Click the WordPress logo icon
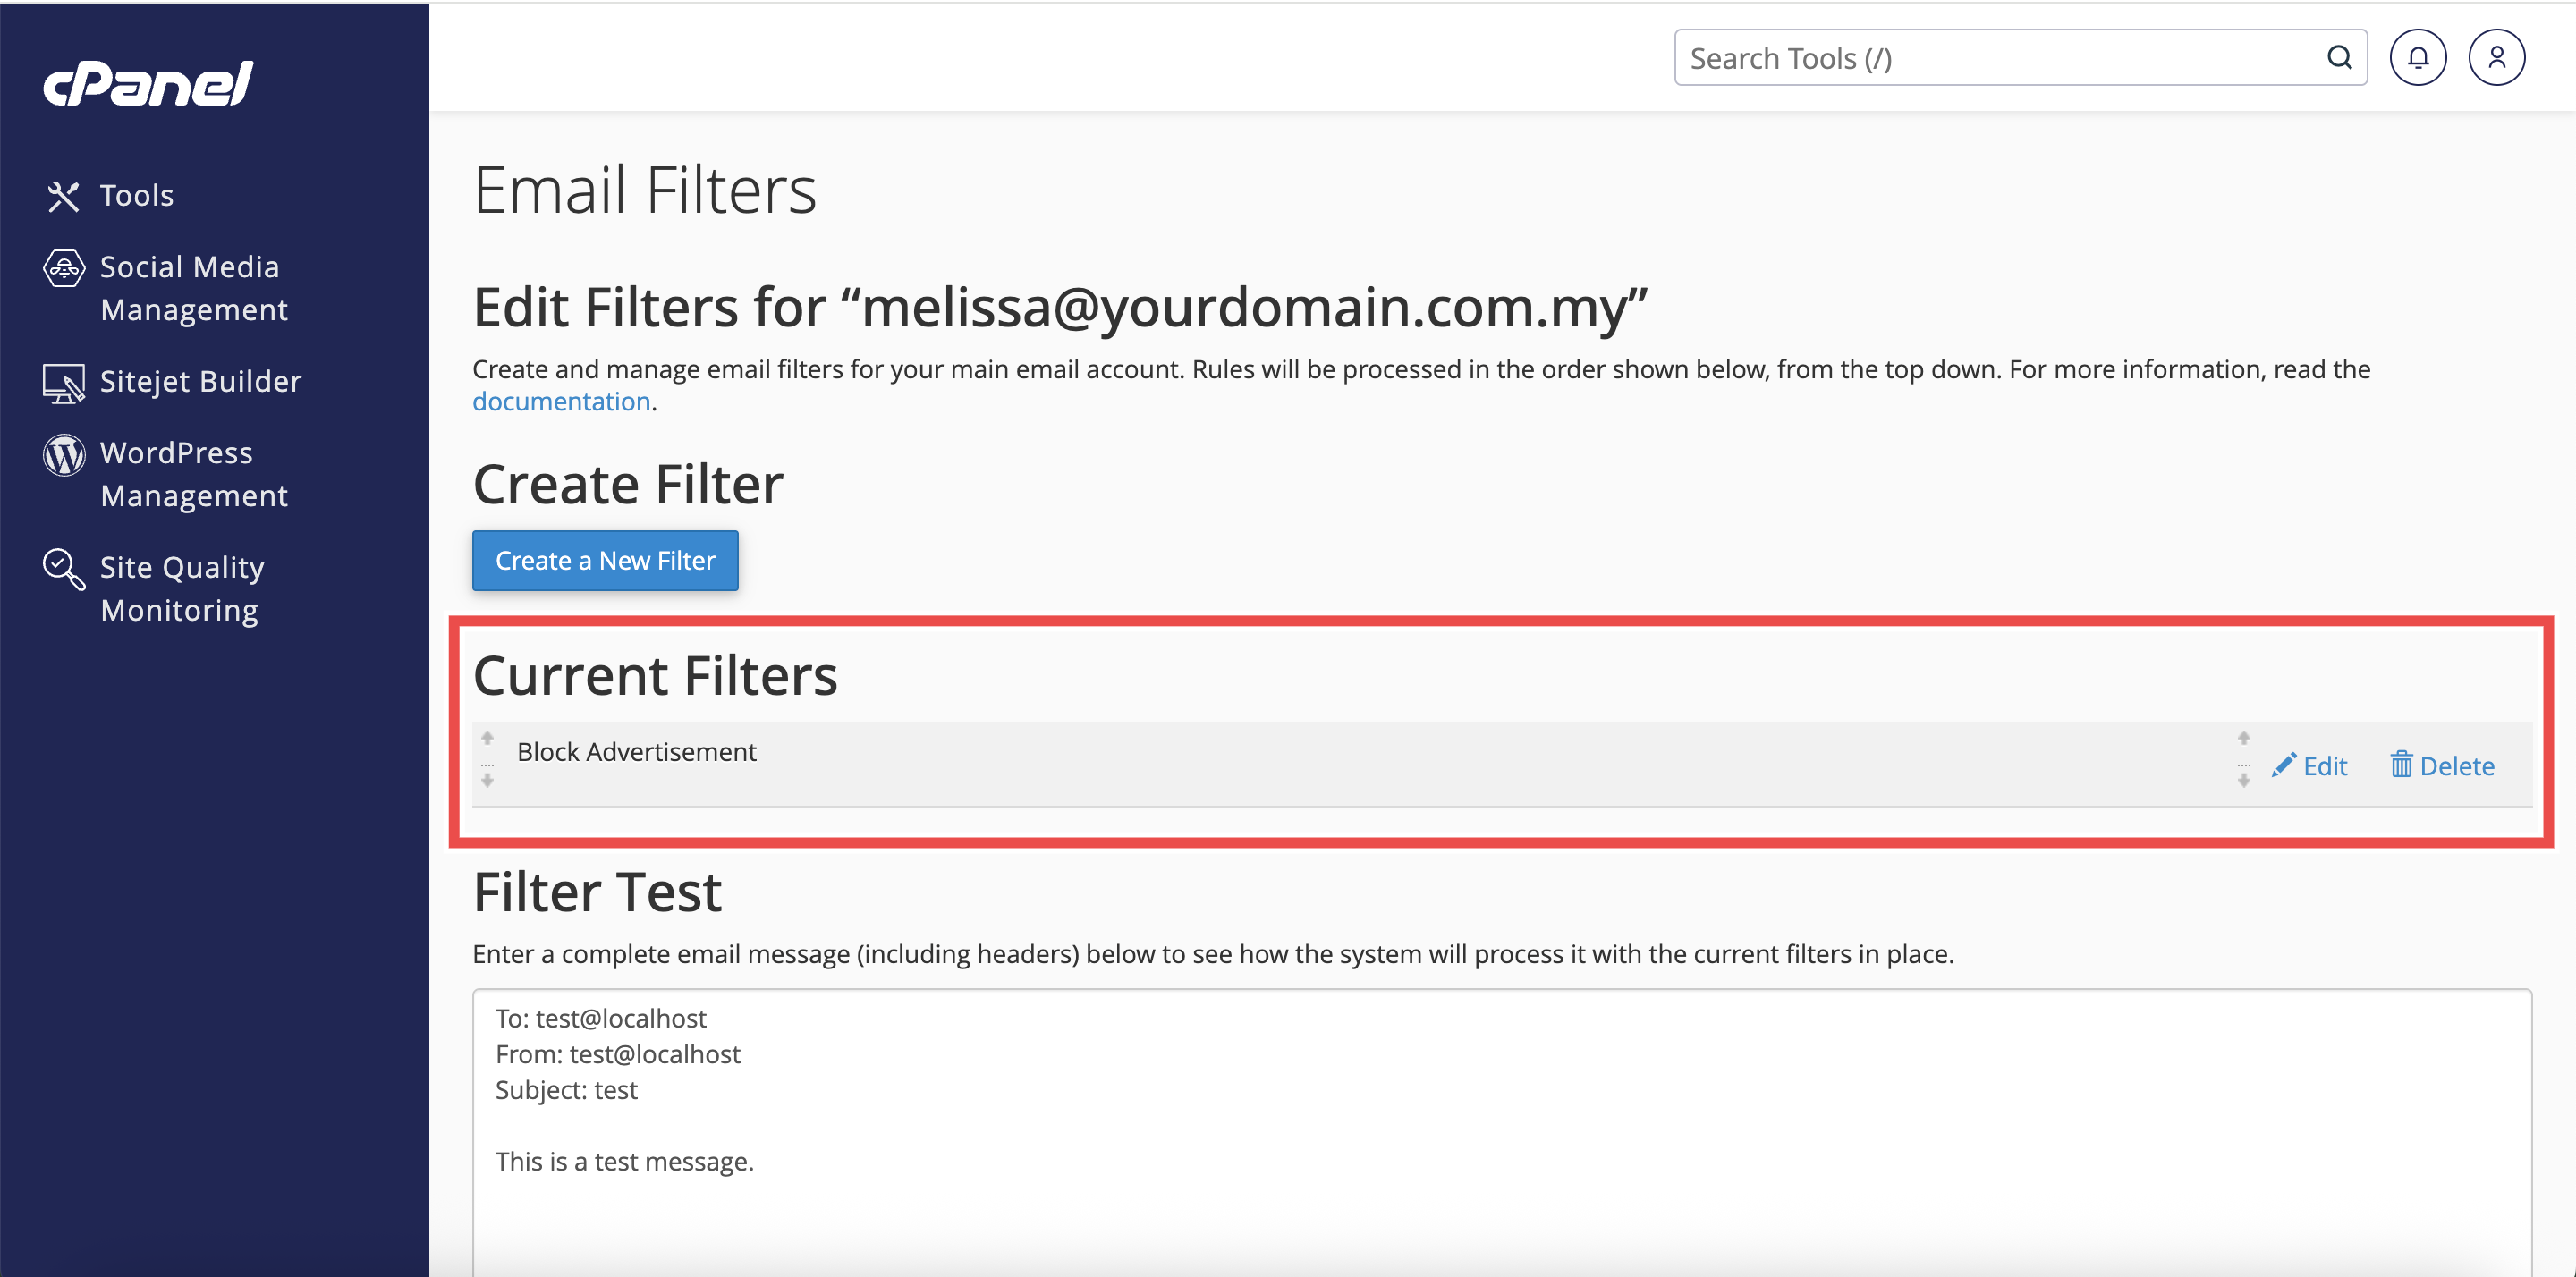Screen dimensions: 2576x1277 click(63, 455)
